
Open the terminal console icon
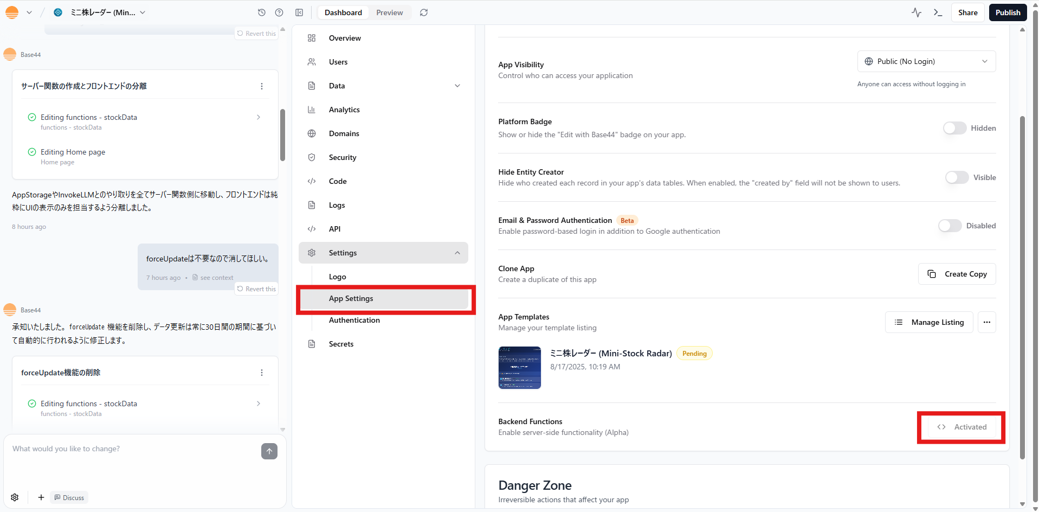[938, 12]
